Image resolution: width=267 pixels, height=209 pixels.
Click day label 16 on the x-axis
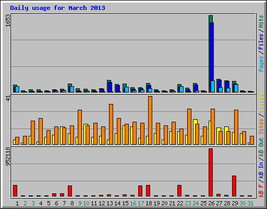tap(133, 203)
